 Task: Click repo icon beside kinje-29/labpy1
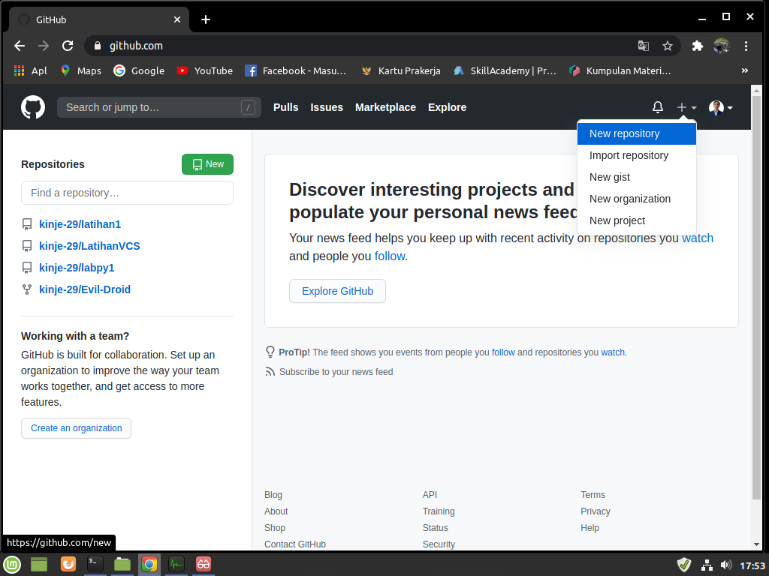27,268
